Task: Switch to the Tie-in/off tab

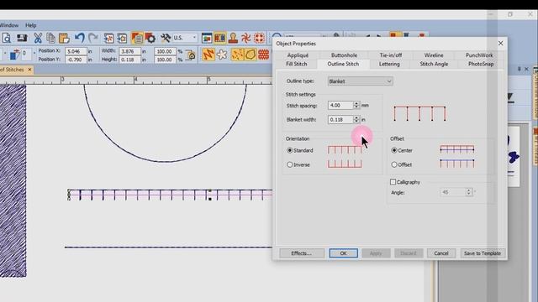Action: coord(391,55)
